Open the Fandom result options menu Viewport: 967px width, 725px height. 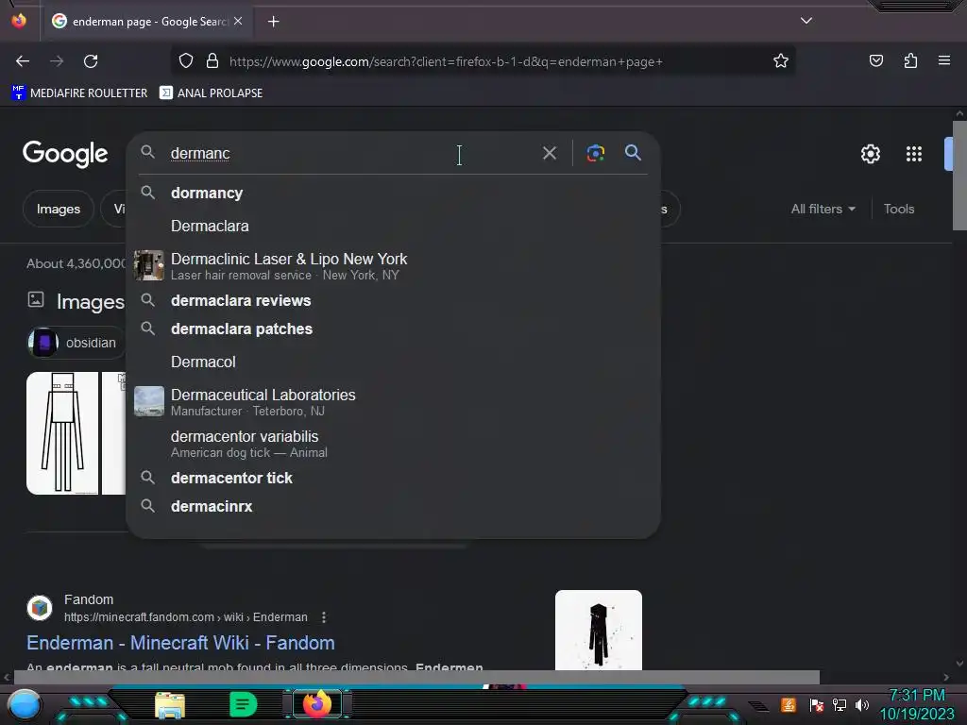click(x=324, y=617)
